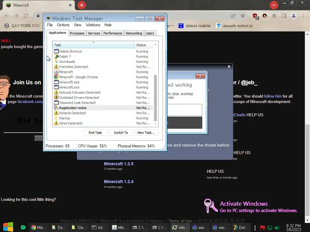This screenshot has width=310, height=232.
Task: Click the Network Intrusion Detected! warning icon
Action: click(56, 92)
